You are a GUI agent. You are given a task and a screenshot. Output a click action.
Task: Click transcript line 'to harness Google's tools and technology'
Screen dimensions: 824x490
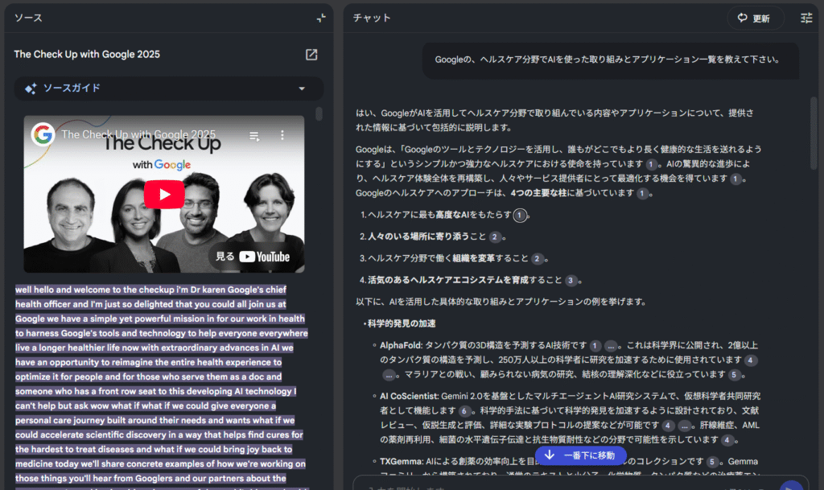coord(162,333)
